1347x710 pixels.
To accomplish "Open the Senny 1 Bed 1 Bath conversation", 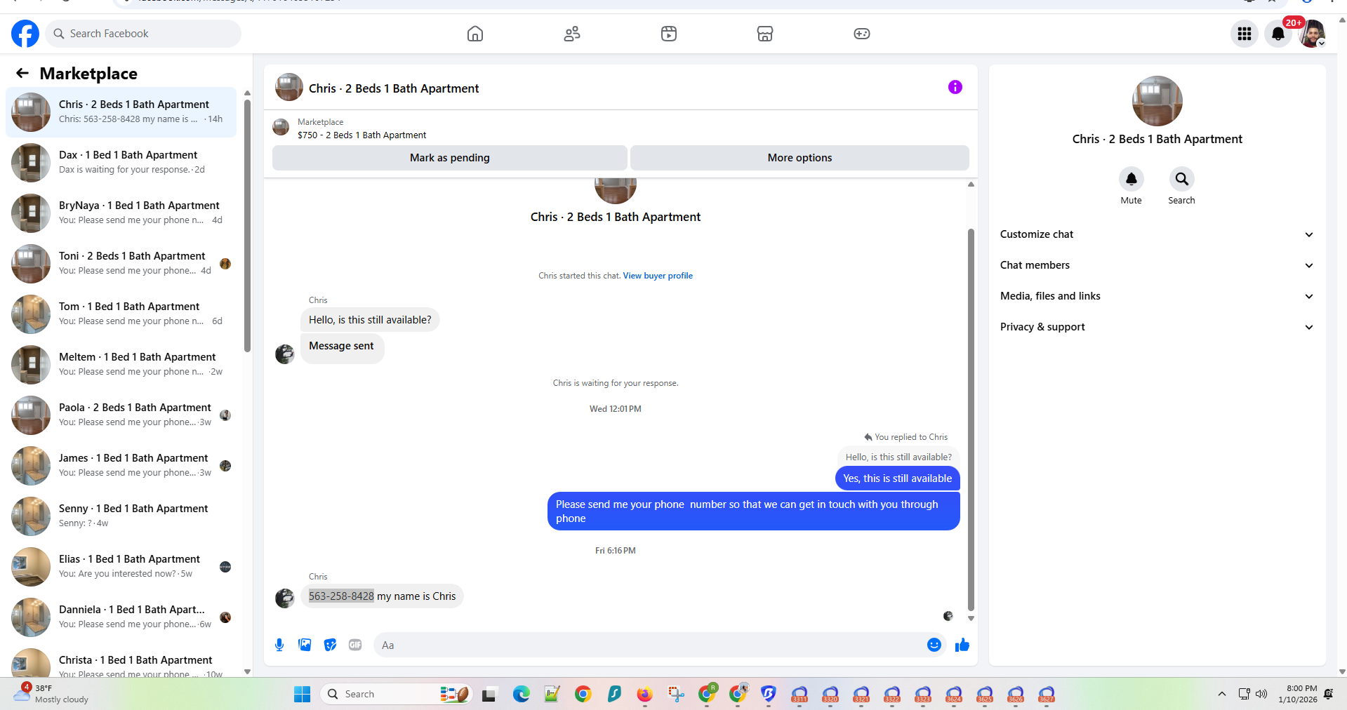I will pos(121,516).
